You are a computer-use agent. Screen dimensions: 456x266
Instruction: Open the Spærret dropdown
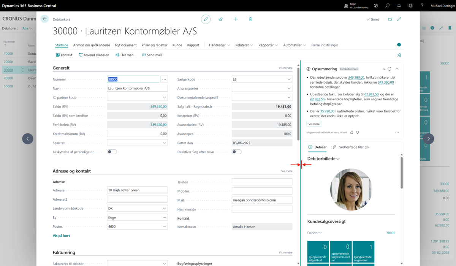164,143
